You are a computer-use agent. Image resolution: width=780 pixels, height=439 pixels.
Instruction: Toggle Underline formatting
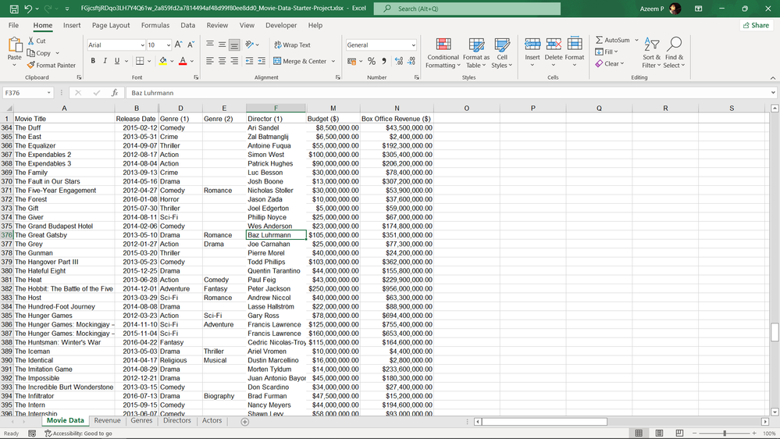[x=117, y=61]
